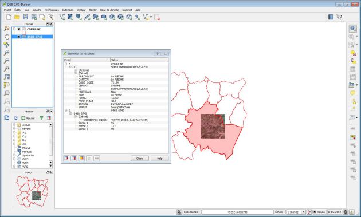Open the Vecteur menu

81,10
